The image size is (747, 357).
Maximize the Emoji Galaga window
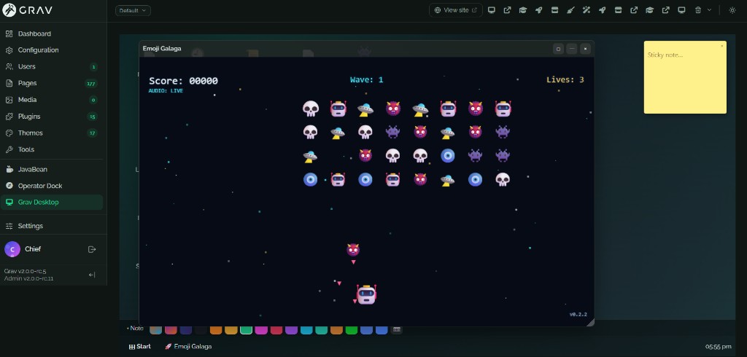point(558,49)
